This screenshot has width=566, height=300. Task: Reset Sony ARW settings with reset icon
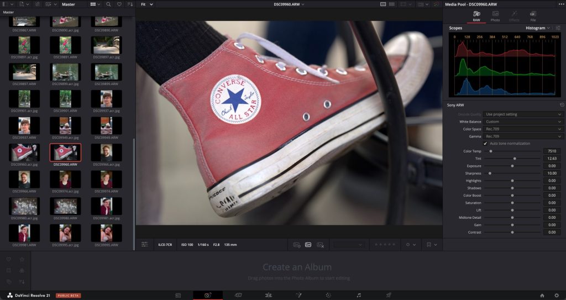coord(562,105)
